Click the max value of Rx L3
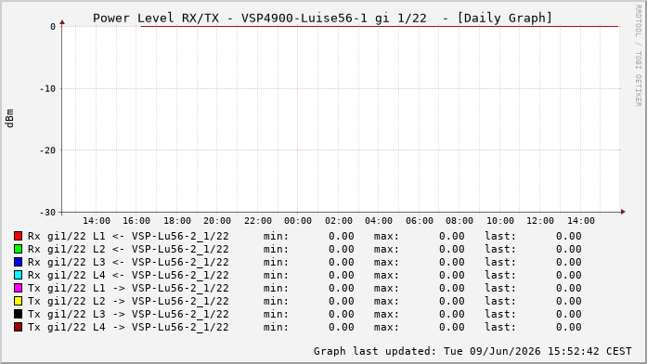 (x=452, y=262)
